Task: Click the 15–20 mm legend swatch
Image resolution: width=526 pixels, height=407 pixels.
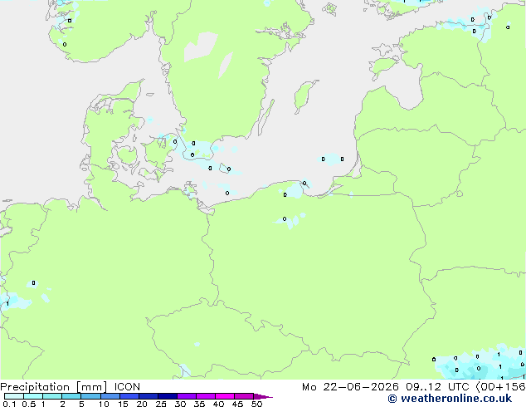Action: (129, 396)
